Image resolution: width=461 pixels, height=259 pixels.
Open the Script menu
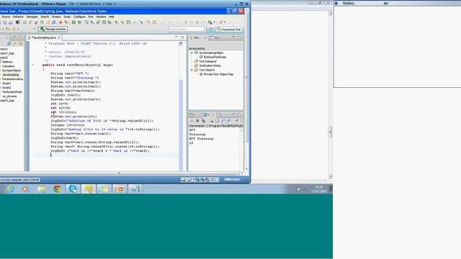67,17
